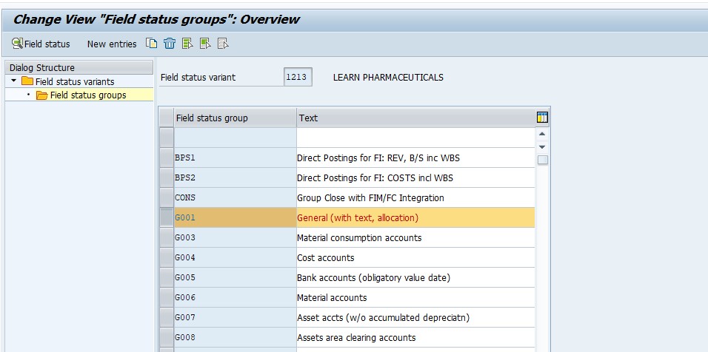Select field status group G008 cell

pyautogui.click(x=236, y=337)
